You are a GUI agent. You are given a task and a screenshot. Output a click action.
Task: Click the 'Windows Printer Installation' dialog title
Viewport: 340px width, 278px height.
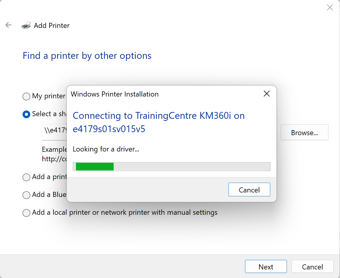pyautogui.click(x=115, y=94)
